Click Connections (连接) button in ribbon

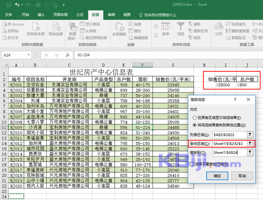135,24
